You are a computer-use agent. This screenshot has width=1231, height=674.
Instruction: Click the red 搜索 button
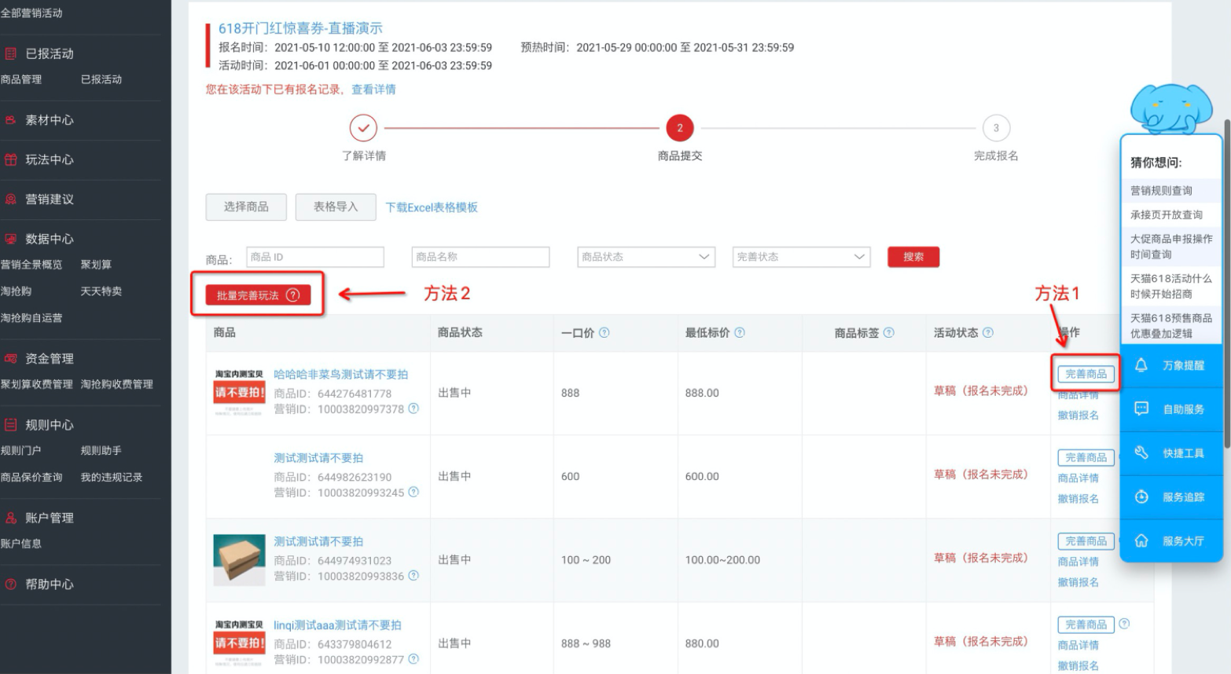tap(913, 257)
